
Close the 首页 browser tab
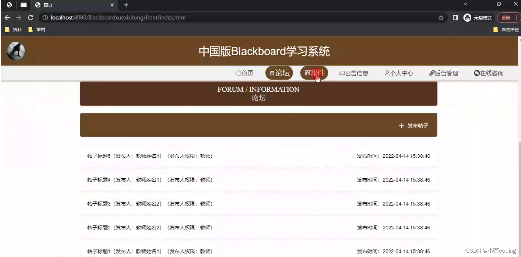(x=112, y=5)
